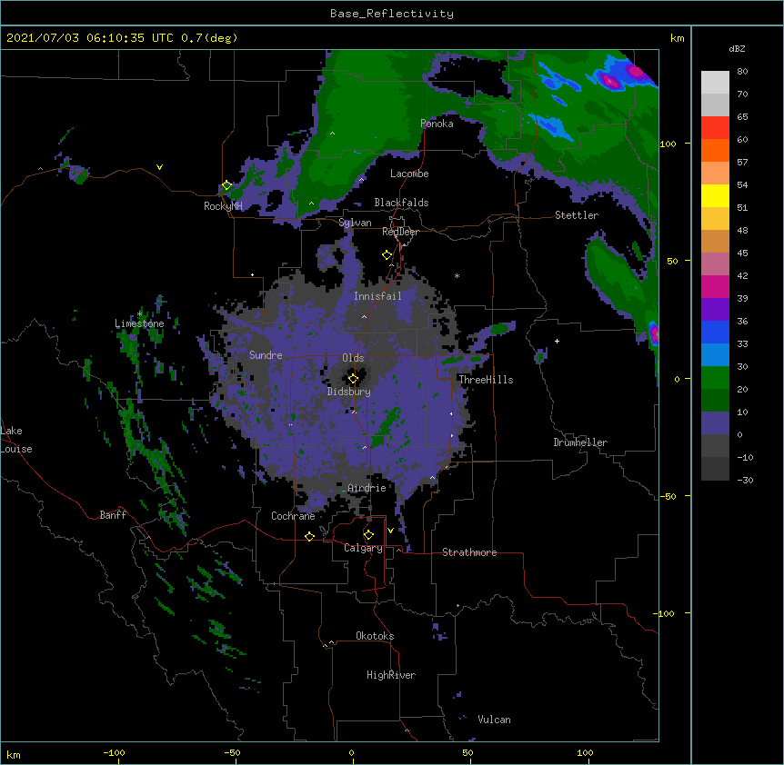Click the purple 10 dBZ legend swatch
784x765 pixels.
[x=715, y=423]
